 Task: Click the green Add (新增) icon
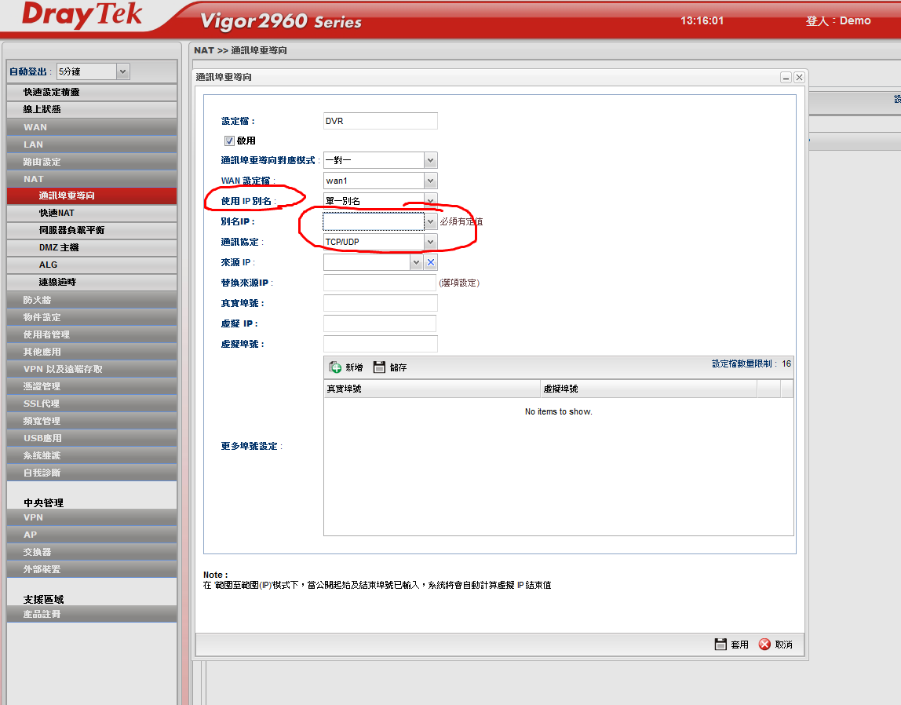[335, 367]
